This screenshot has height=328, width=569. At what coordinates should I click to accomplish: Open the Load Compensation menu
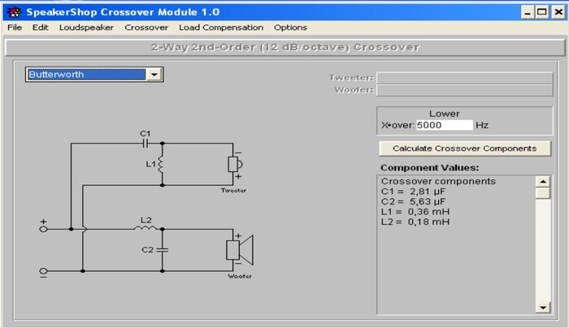click(x=221, y=28)
